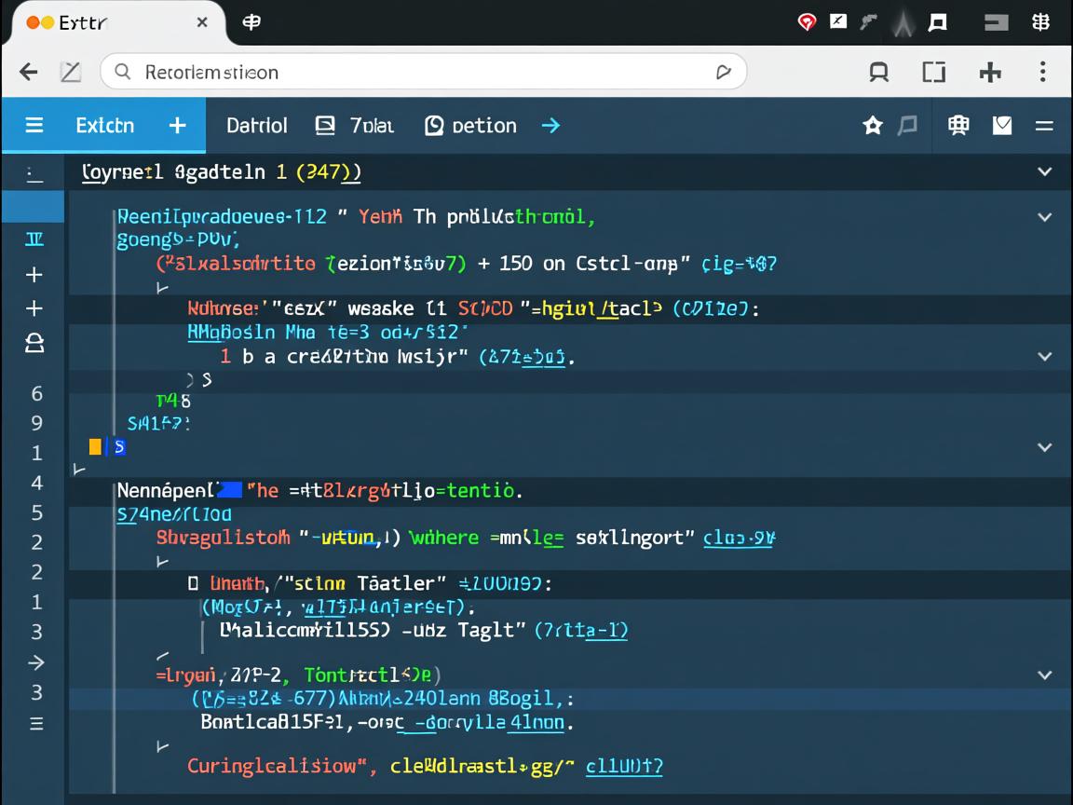Screen dimensions: 1073x805
Task: Click the back arrow in the browser bar
Action: pyautogui.click(x=29, y=73)
